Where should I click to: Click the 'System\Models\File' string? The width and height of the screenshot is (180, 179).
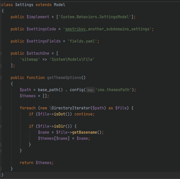coord(72,59)
